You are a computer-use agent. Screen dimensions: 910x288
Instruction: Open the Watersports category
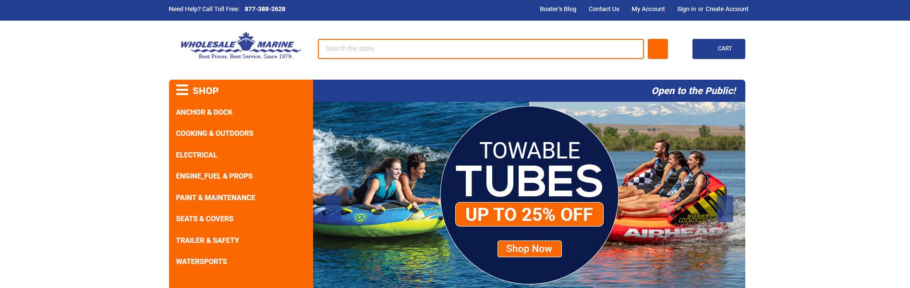pyautogui.click(x=201, y=262)
